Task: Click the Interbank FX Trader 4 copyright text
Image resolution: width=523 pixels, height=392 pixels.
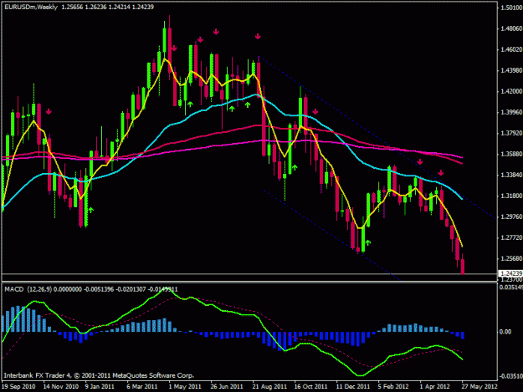Action: 99,375
